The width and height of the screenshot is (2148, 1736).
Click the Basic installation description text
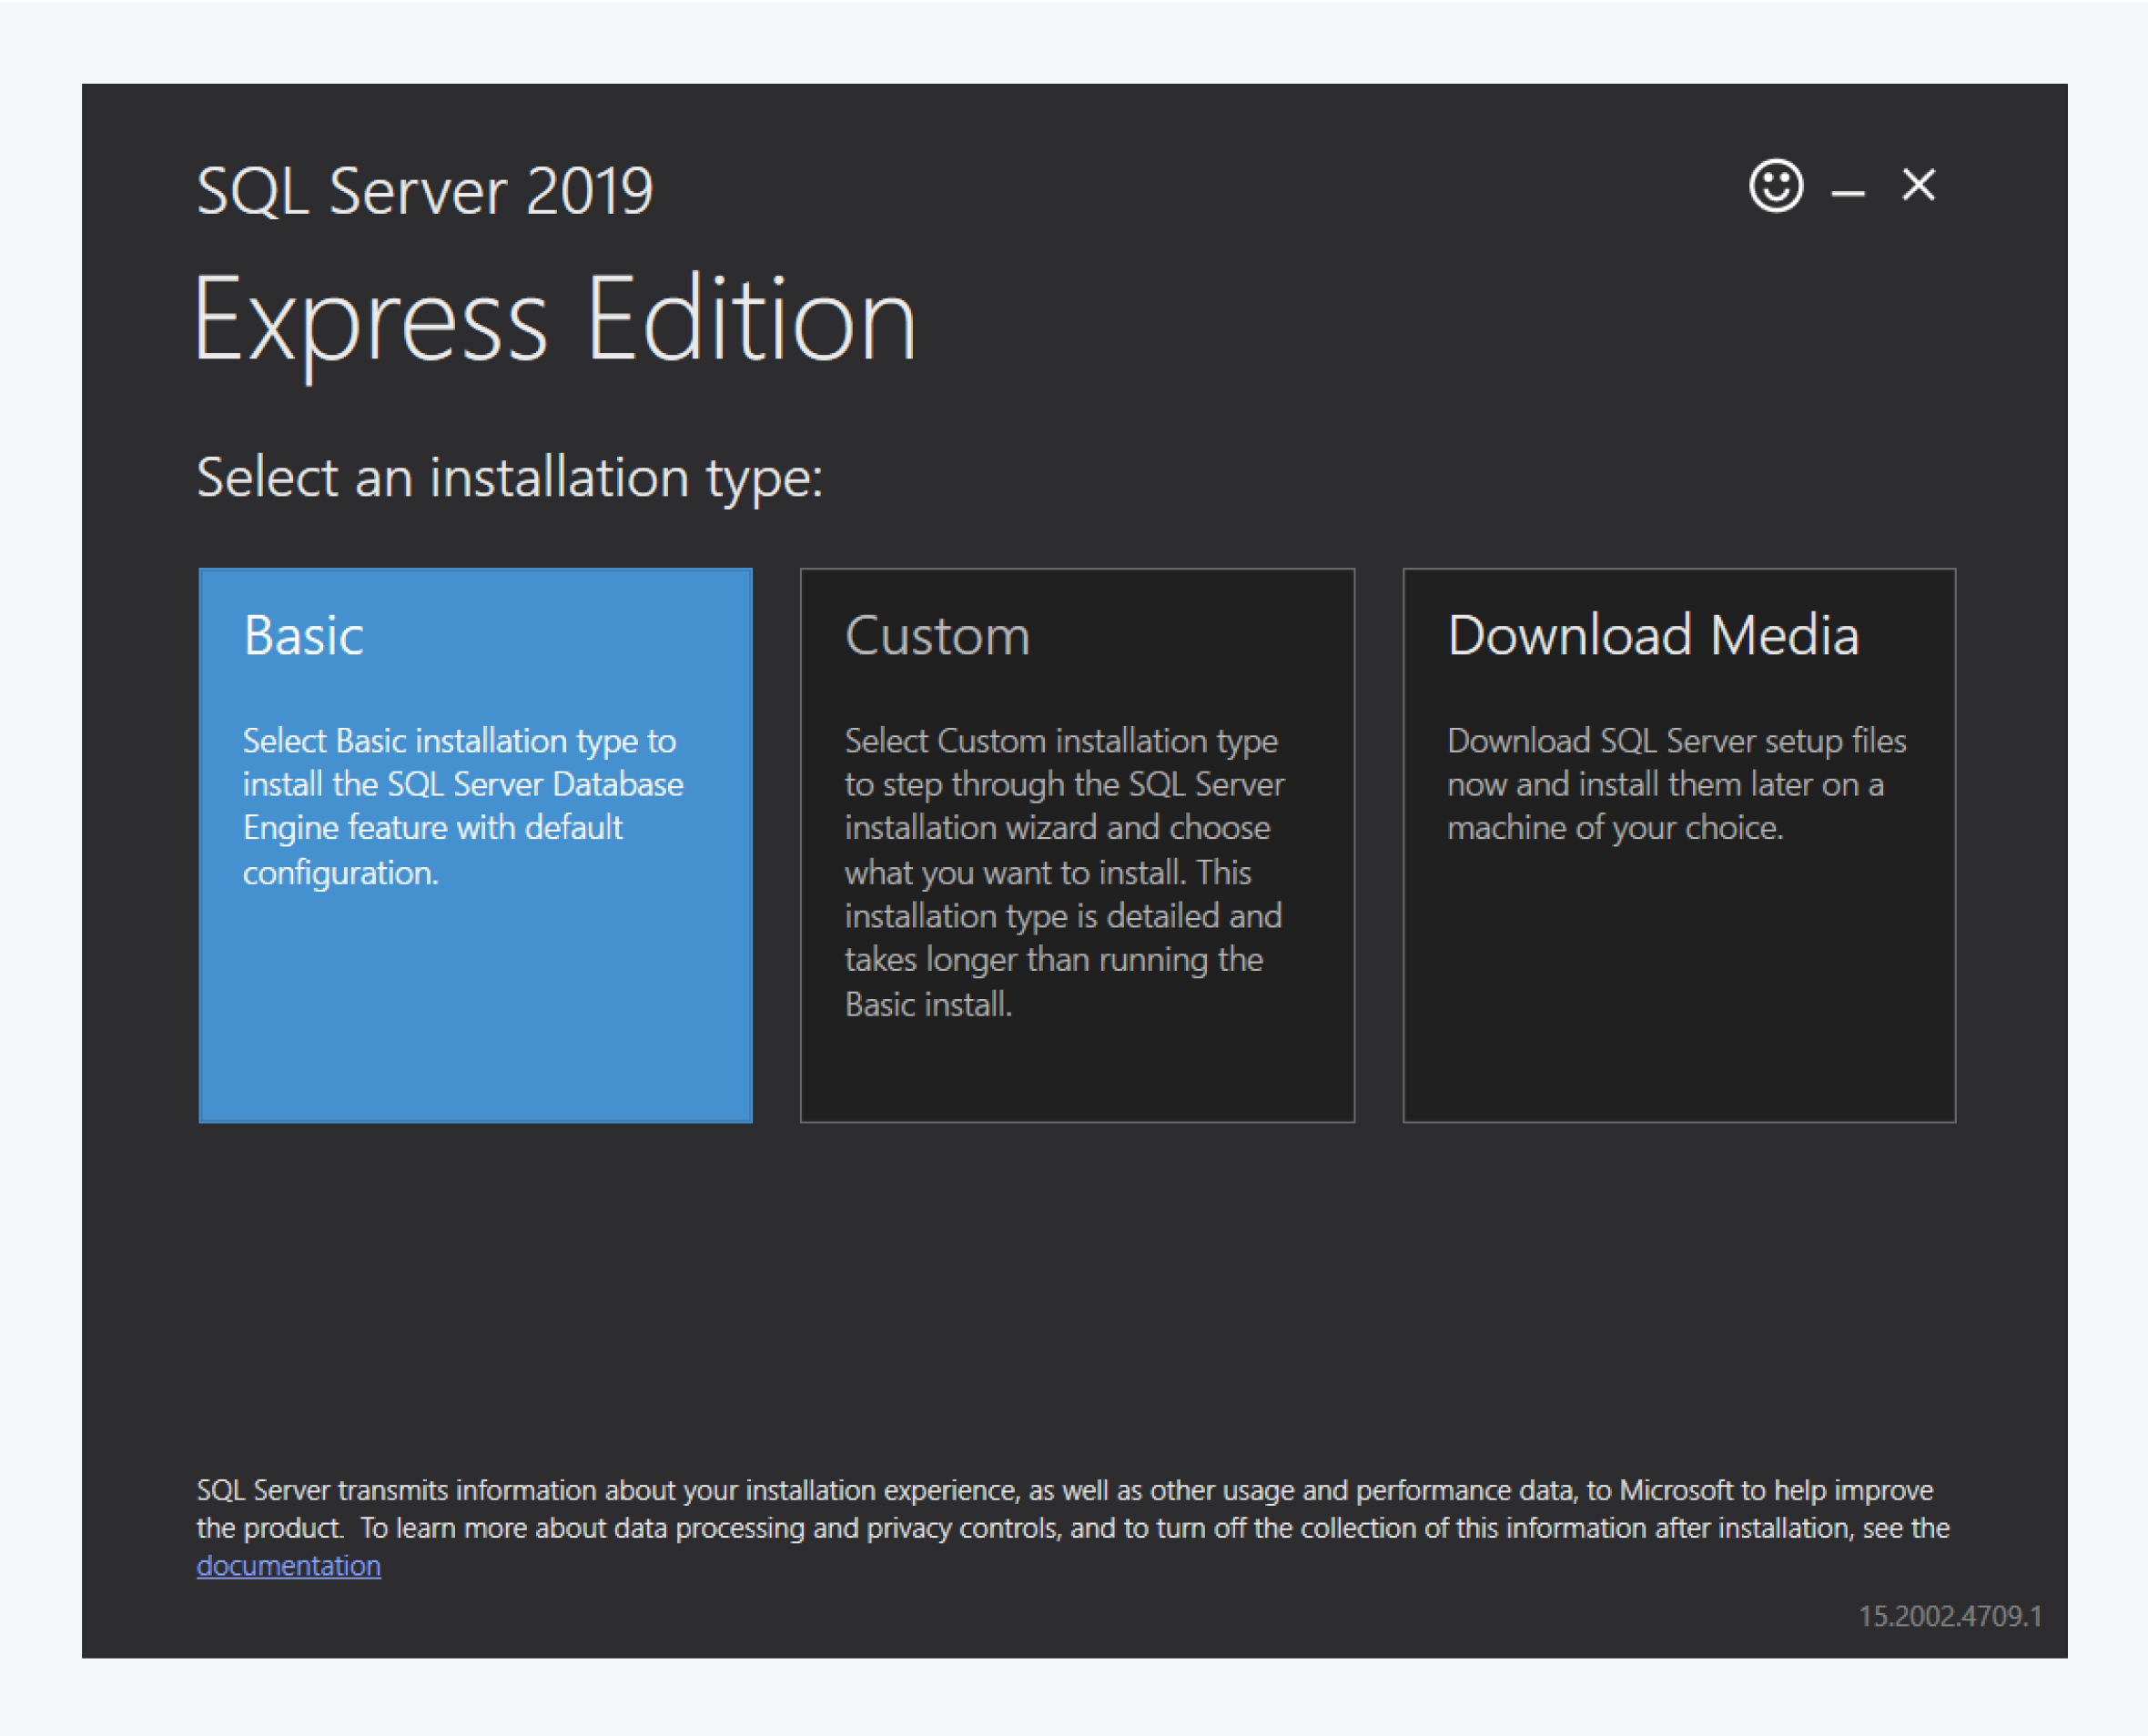pos(462,805)
